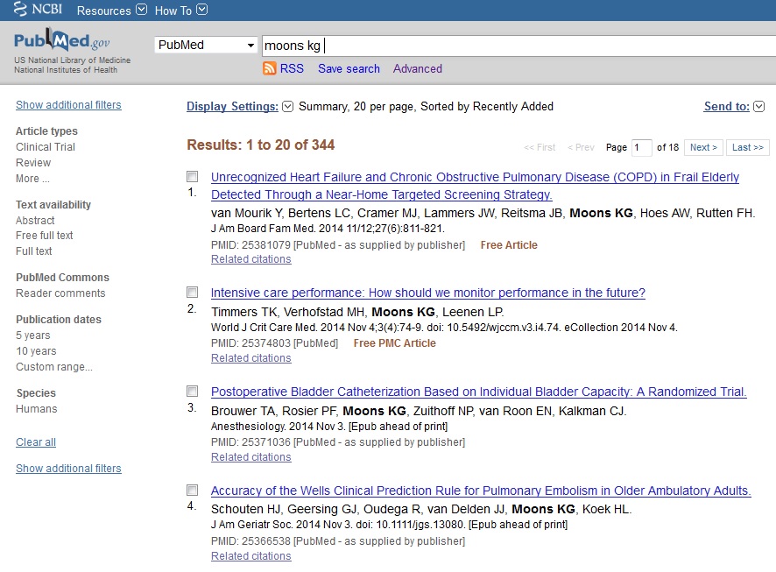Click the PubMed Commons heading
776x572 pixels.
pos(62,278)
